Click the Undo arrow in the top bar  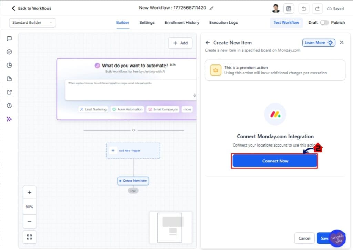click(304, 8)
